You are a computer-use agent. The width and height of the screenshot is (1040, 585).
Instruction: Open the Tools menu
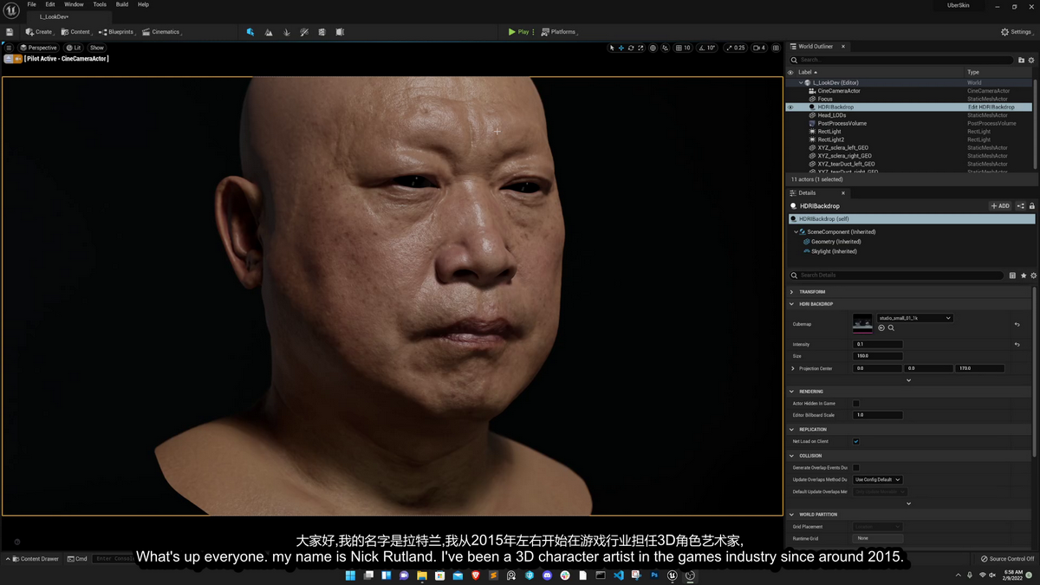click(x=100, y=4)
